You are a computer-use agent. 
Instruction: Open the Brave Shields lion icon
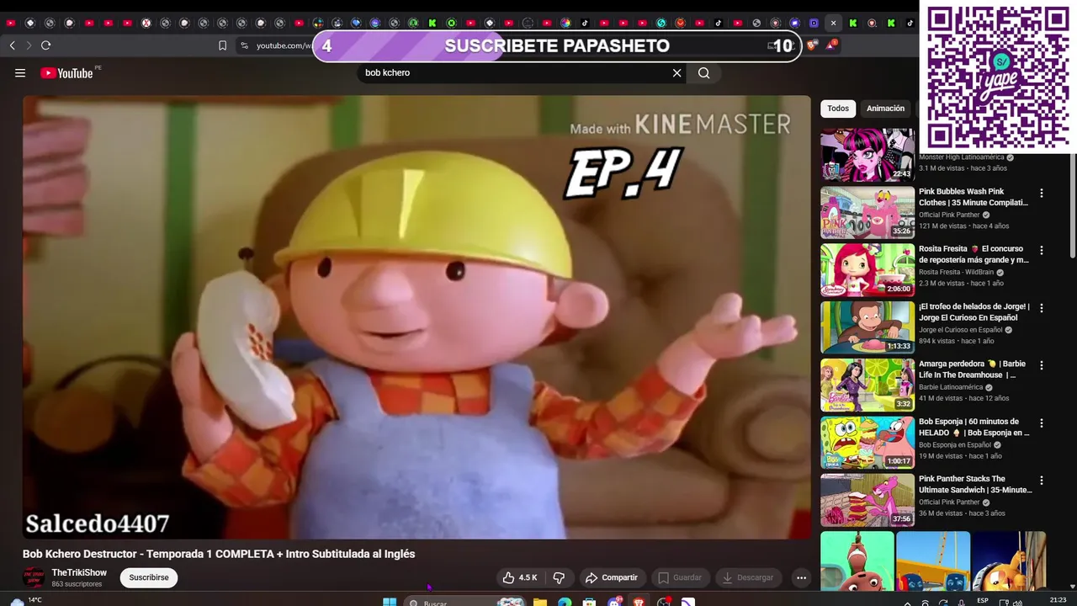(x=811, y=45)
